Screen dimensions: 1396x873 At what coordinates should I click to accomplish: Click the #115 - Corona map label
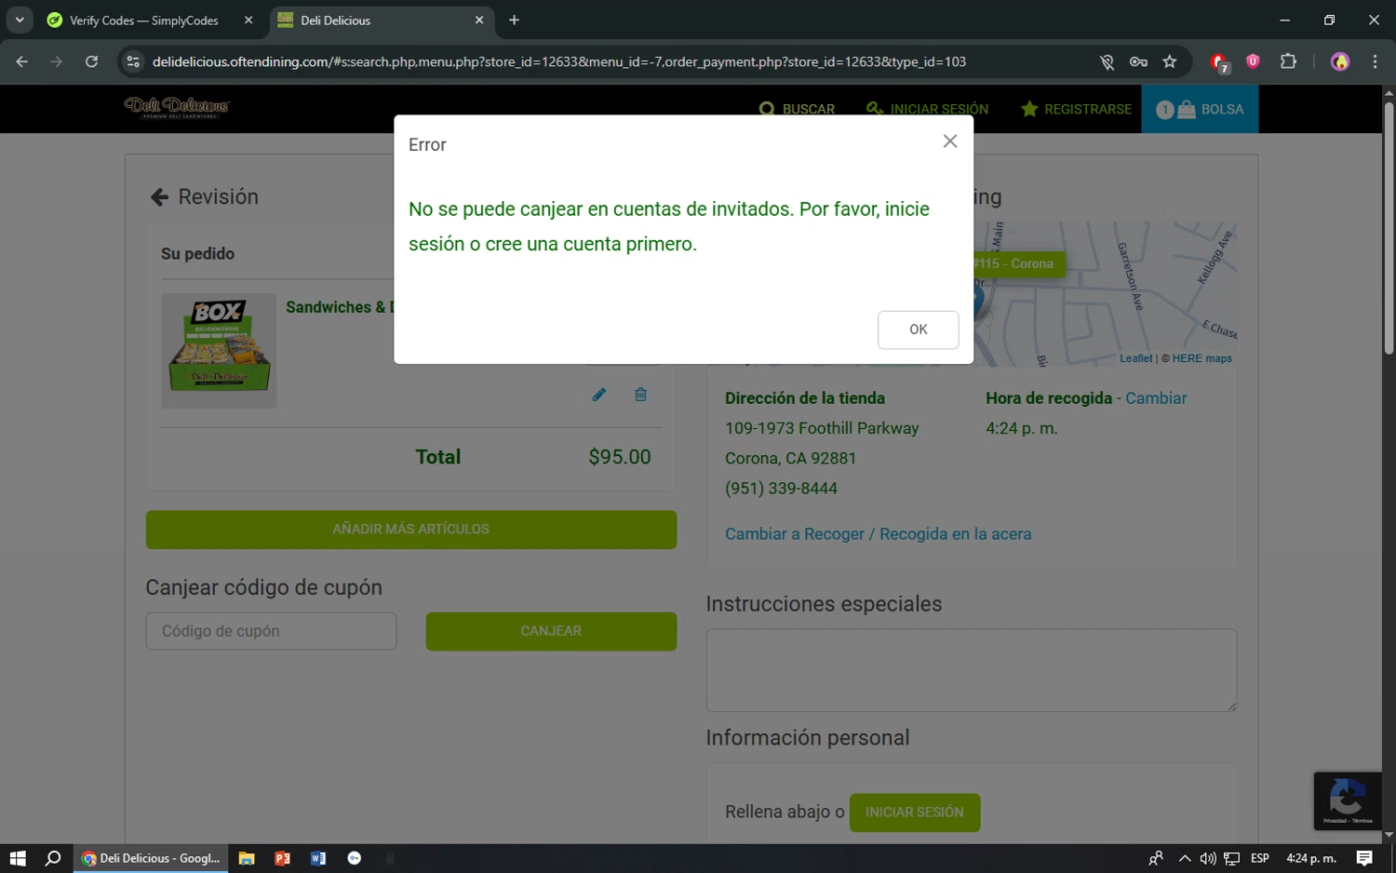coord(1018,263)
